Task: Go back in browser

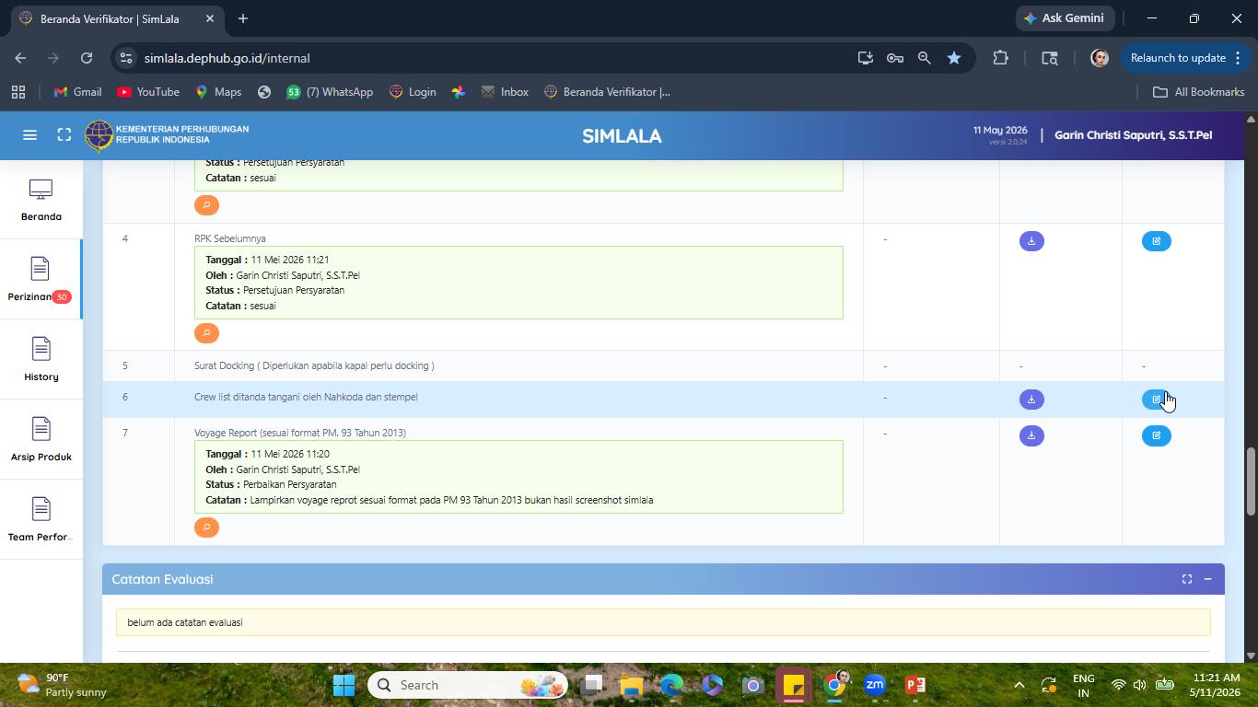Action: click(x=20, y=58)
